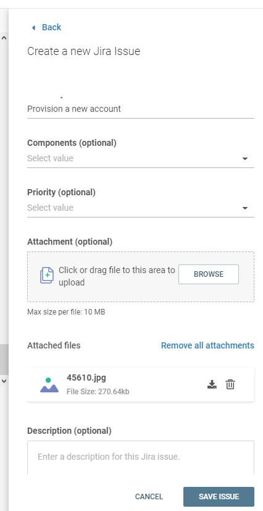Click the down arrow of the left scrollbar

click(x=4, y=381)
